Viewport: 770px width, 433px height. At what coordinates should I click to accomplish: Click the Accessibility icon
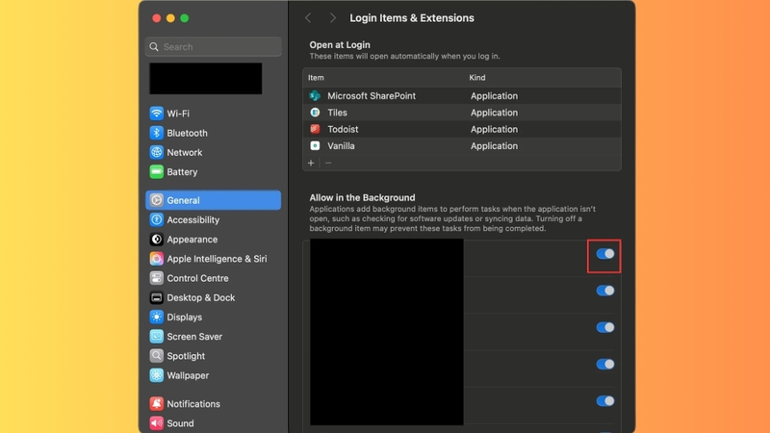[x=156, y=220]
